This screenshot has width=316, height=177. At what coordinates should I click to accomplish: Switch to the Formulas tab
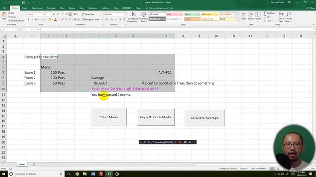pyautogui.click(x=51, y=8)
